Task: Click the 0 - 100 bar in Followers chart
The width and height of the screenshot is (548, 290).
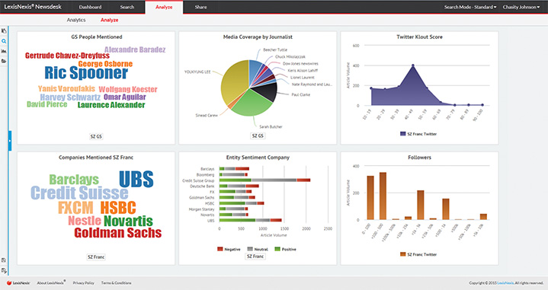Action: (x=370, y=198)
